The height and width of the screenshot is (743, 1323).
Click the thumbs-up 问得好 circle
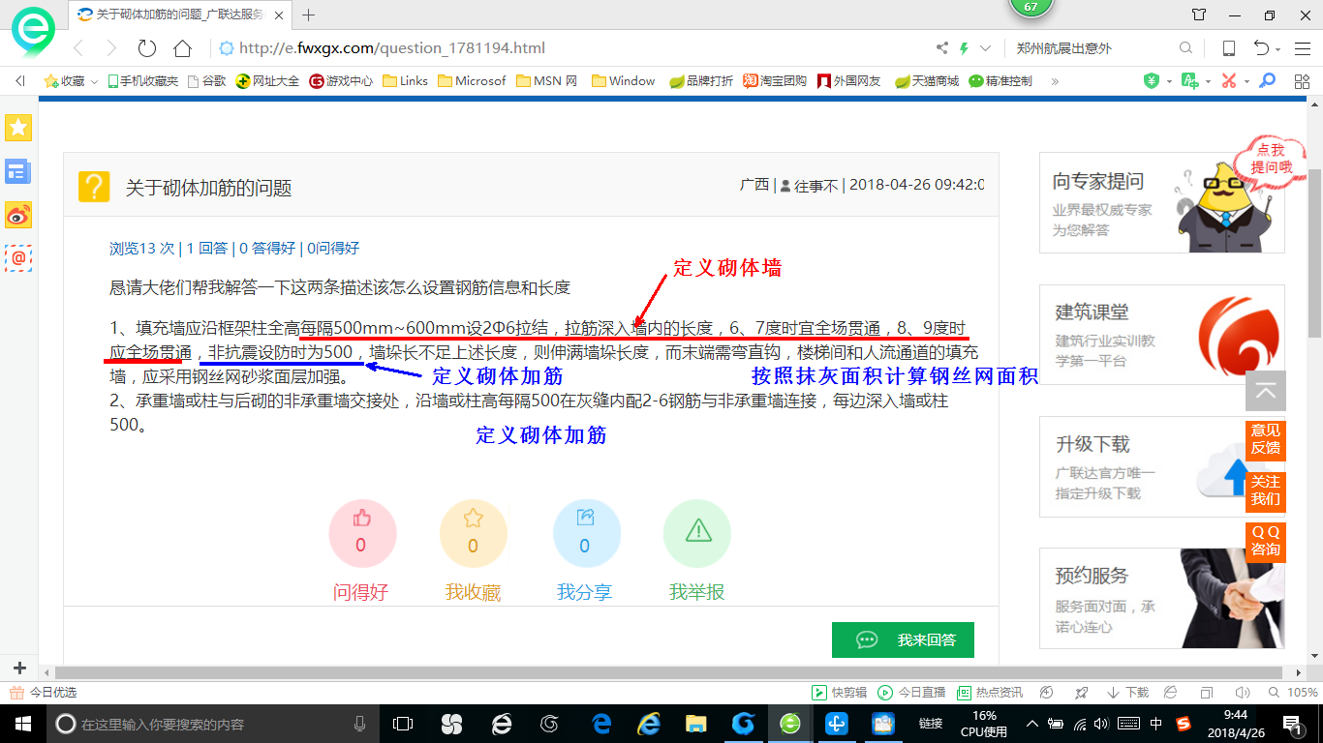point(361,533)
